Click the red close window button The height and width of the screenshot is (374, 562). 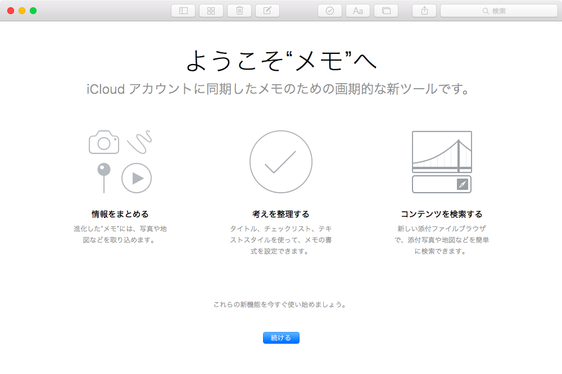(x=11, y=11)
